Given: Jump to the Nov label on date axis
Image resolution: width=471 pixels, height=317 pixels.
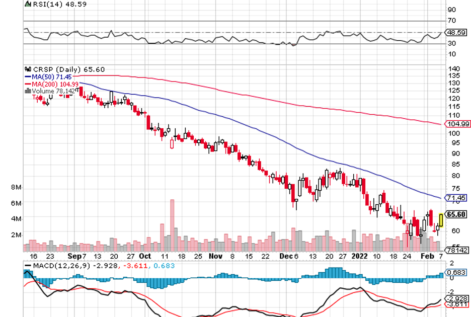Looking at the screenshot, I should point(215,256).
